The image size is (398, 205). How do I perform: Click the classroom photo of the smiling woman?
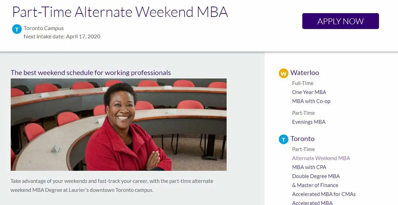[x=119, y=124]
